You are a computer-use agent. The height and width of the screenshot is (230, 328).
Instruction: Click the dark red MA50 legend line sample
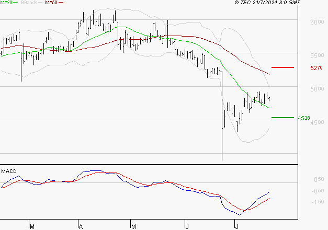pyautogui.click(x=61, y=3)
